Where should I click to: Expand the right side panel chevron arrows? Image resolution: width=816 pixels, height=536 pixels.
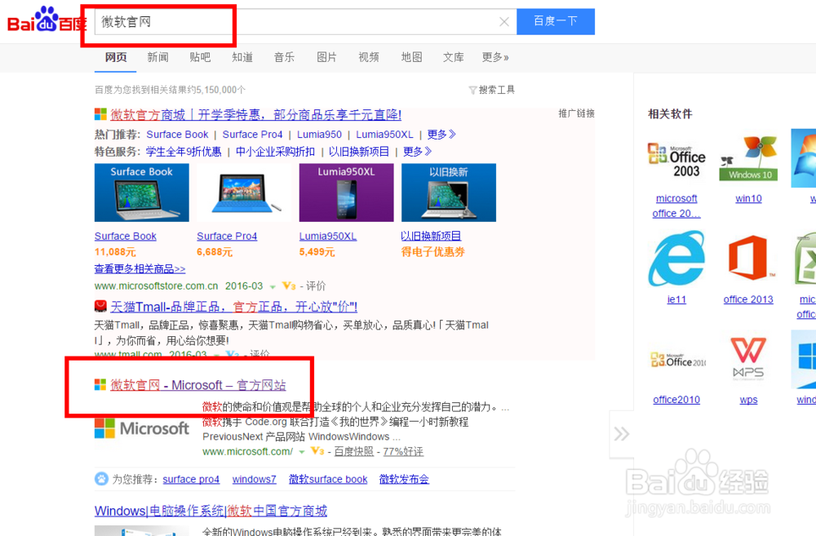point(621,435)
